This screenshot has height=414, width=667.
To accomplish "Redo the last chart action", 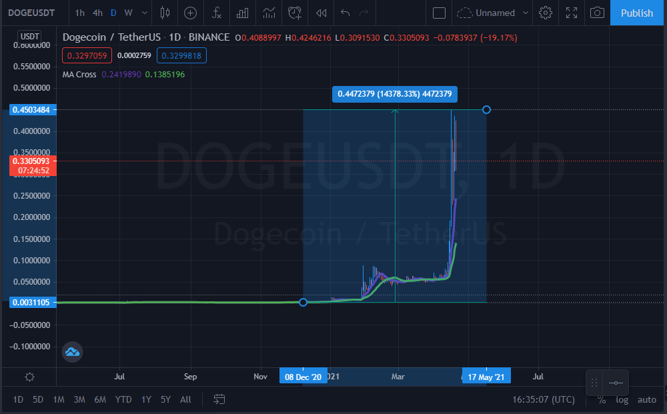I will (x=364, y=13).
